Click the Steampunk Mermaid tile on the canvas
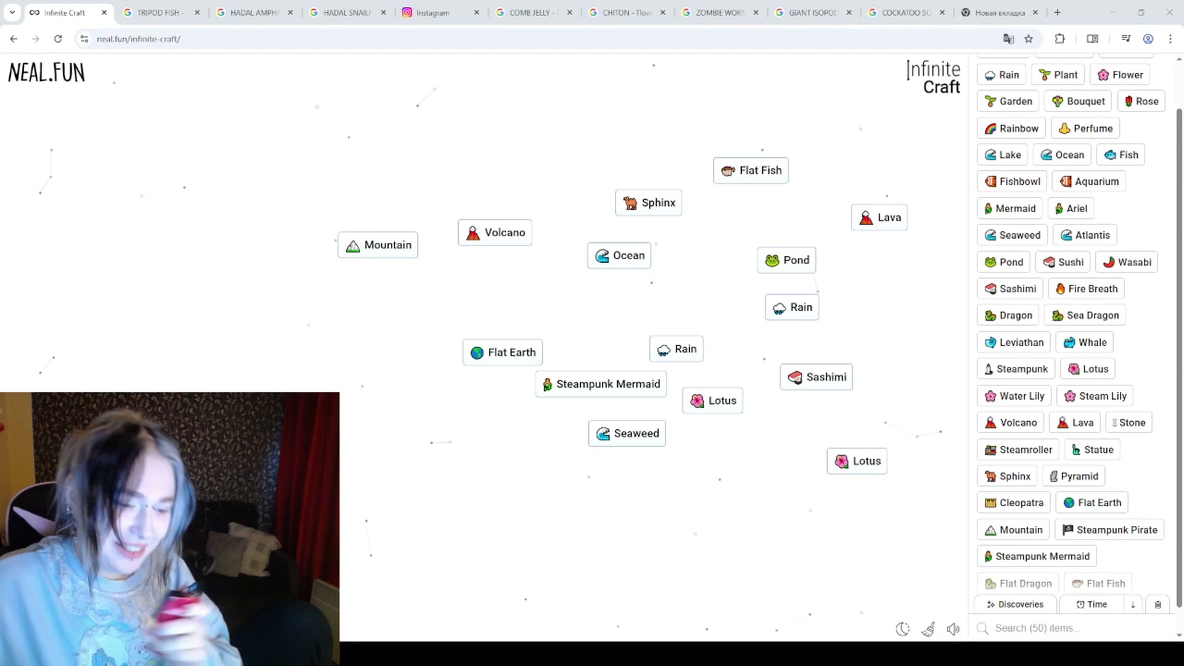The width and height of the screenshot is (1184, 666). pyautogui.click(x=601, y=384)
